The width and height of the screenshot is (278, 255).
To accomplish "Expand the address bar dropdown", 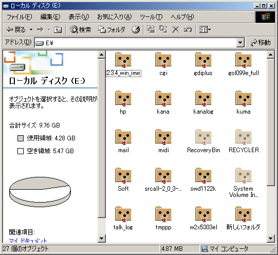I will [x=240, y=43].
